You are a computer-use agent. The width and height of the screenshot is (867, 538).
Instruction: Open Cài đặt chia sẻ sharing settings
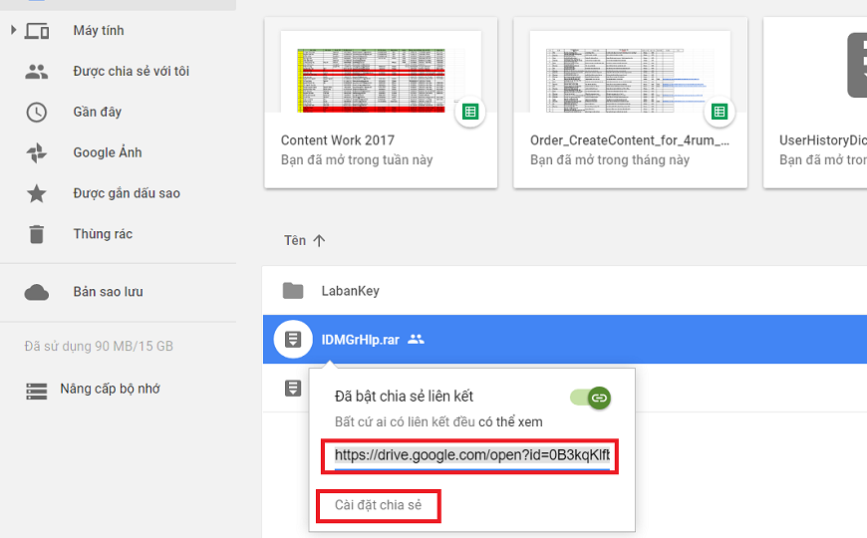[x=379, y=505]
